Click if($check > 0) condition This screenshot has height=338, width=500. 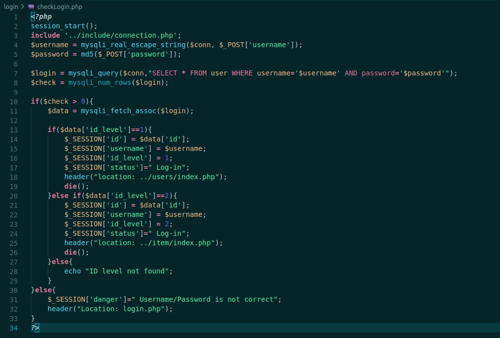tap(62, 101)
